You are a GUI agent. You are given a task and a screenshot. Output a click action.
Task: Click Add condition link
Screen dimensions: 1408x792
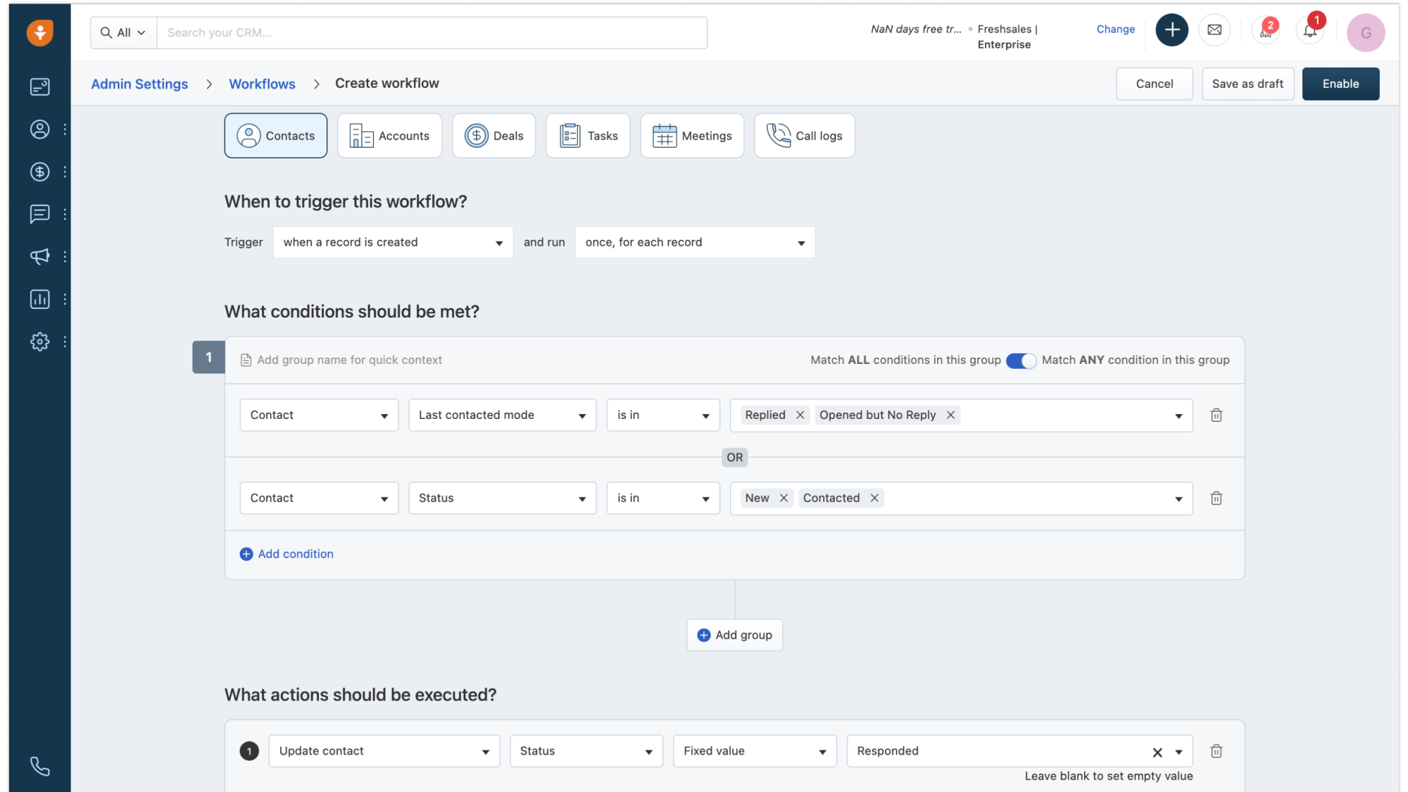point(287,553)
